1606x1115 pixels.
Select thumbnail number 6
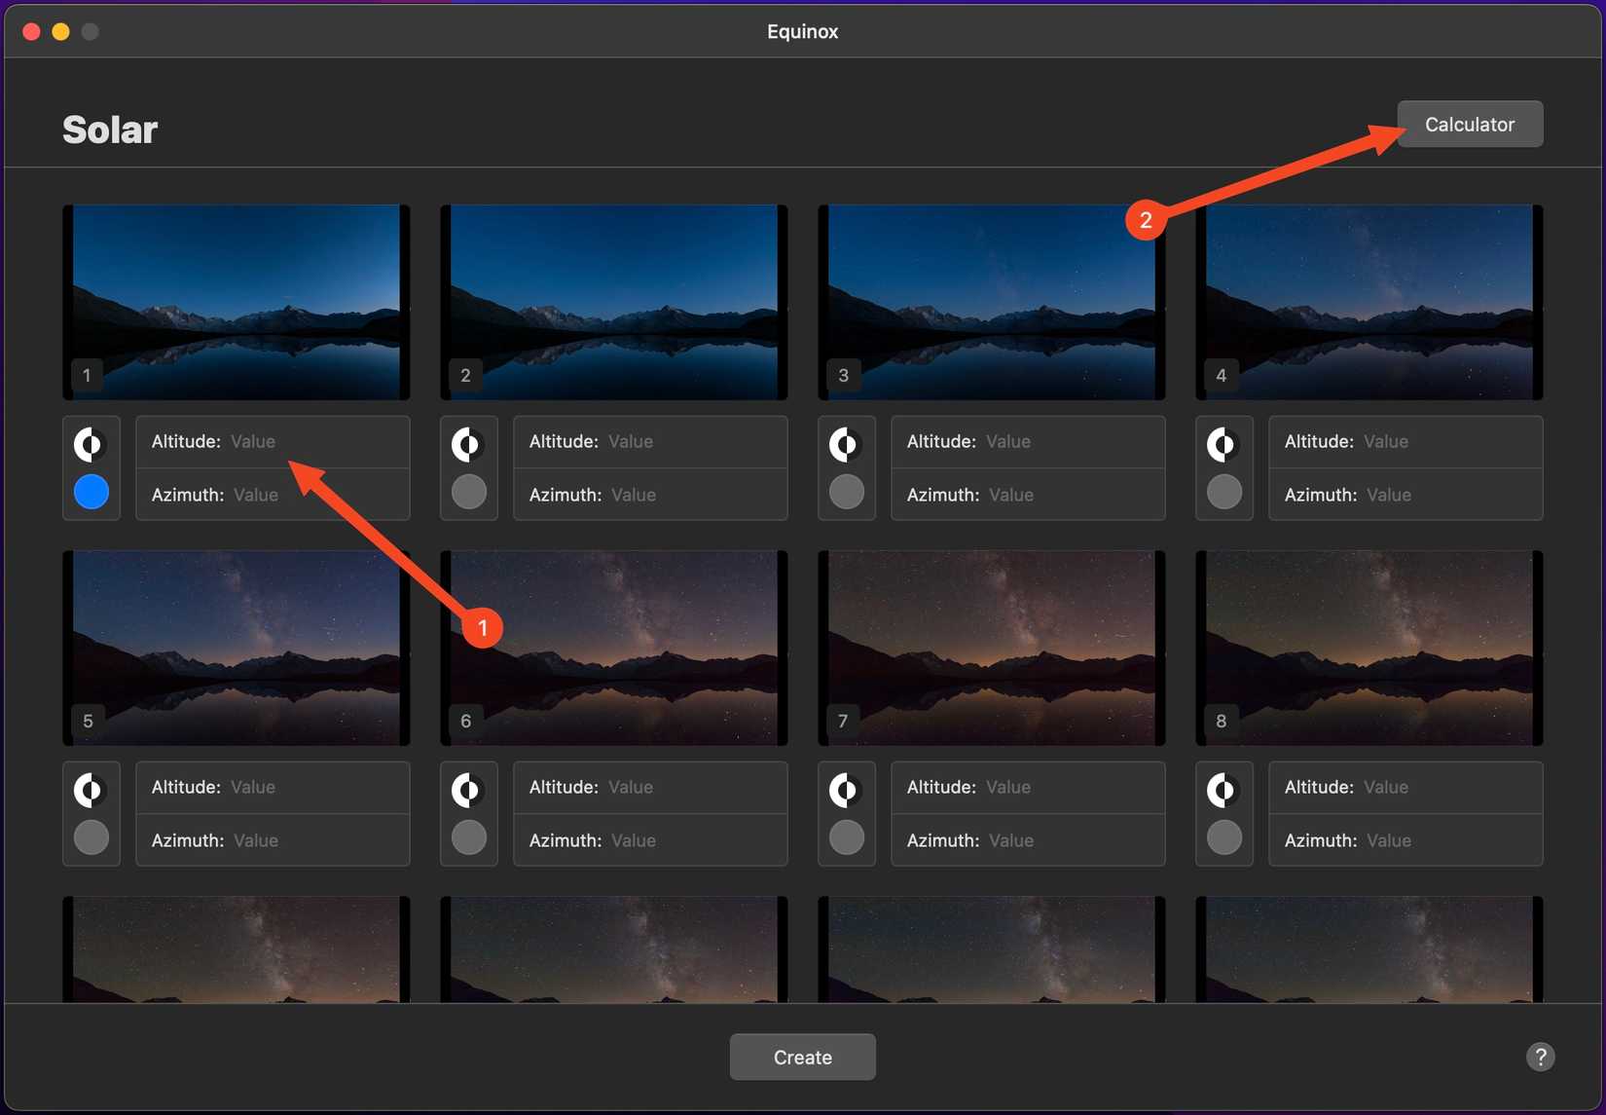click(614, 648)
